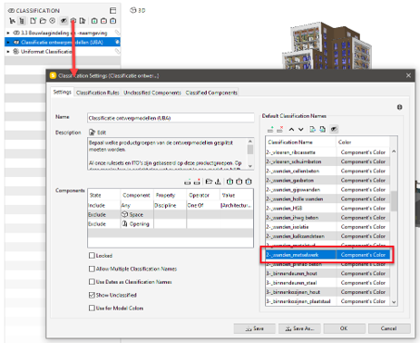Select the Exclude Opening row in Components

tap(171, 224)
